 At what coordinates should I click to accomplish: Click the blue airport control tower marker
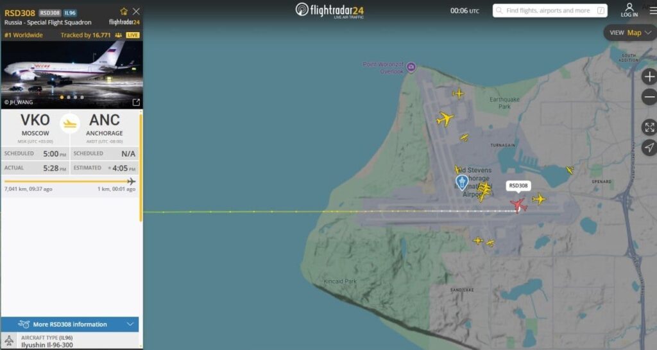462,183
